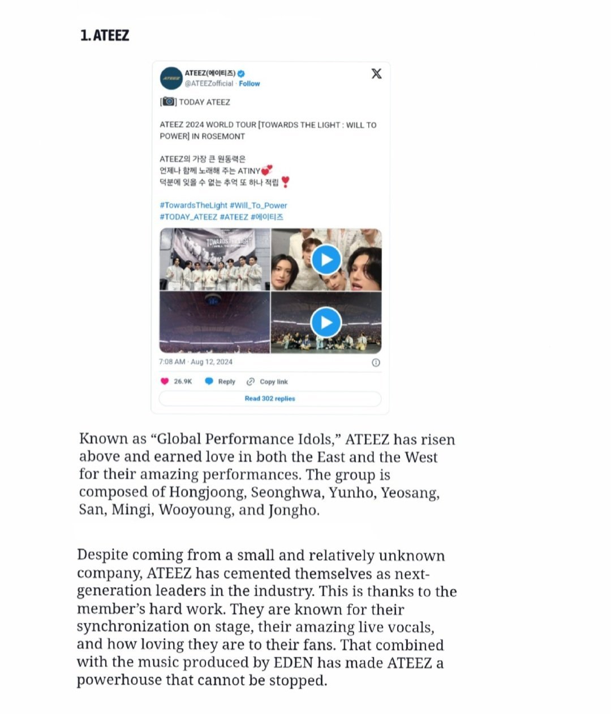Image resolution: width=611 pixels, height=714 pixels.
Task: Open the arena crowd photo thumbnail
Action: coord(215,322)
